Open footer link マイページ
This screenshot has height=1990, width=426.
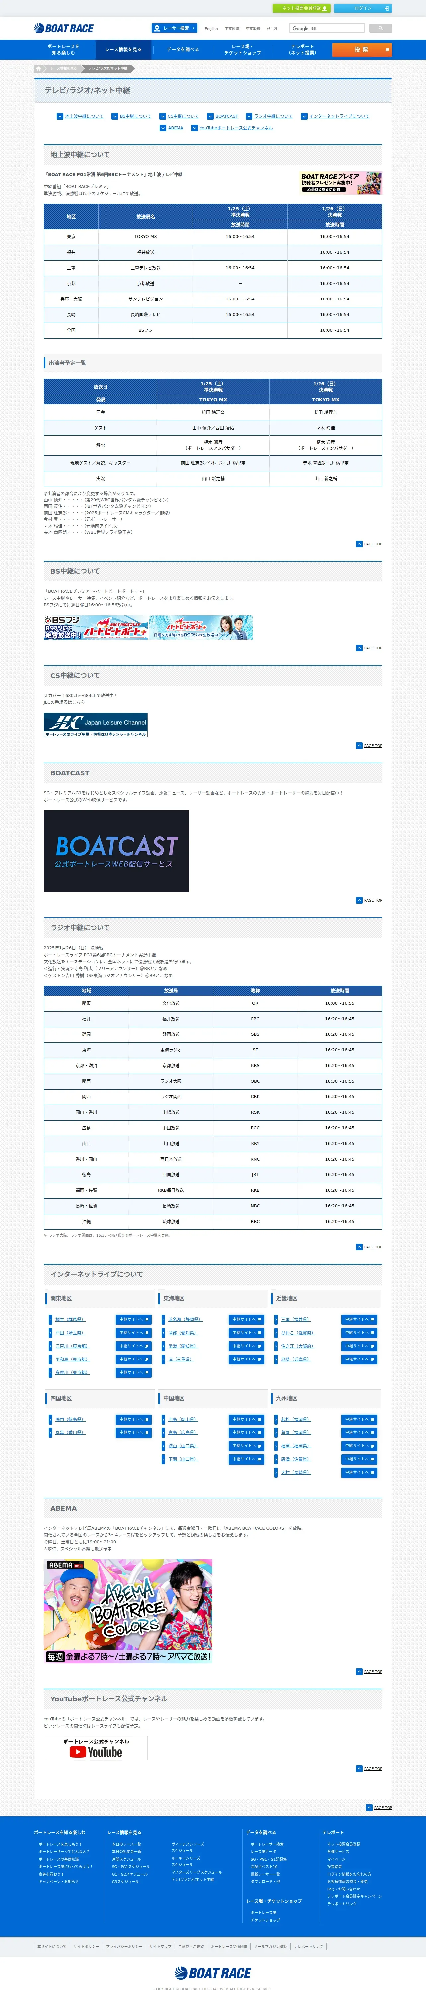pos(336,1859)
